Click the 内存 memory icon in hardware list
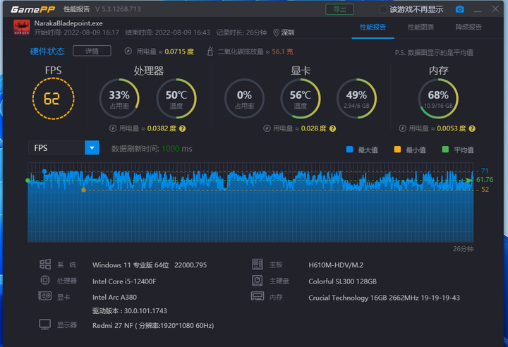The width and height of the screenshot is (508, 347). pyautogui.click(x=258, y=296)
